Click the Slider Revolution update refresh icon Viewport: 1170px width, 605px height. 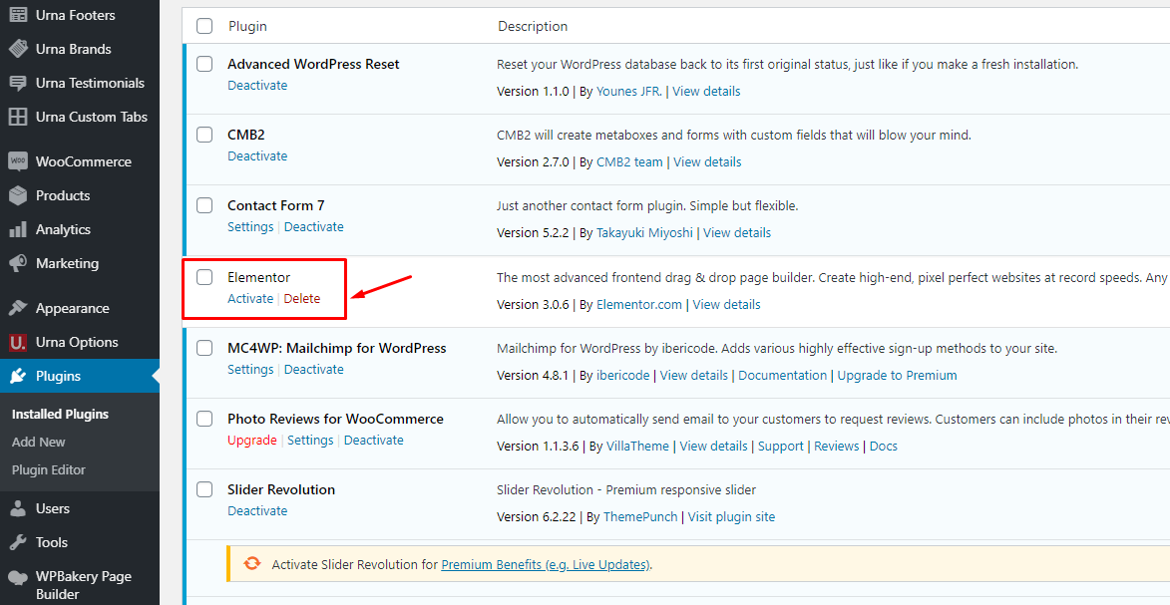(x=252, y=564)
